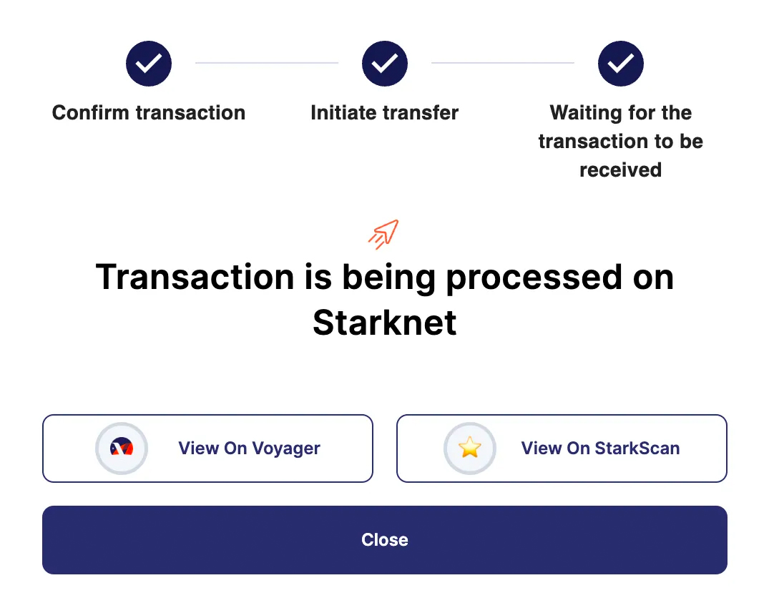Click the orange rocket icon

[383, 234]
